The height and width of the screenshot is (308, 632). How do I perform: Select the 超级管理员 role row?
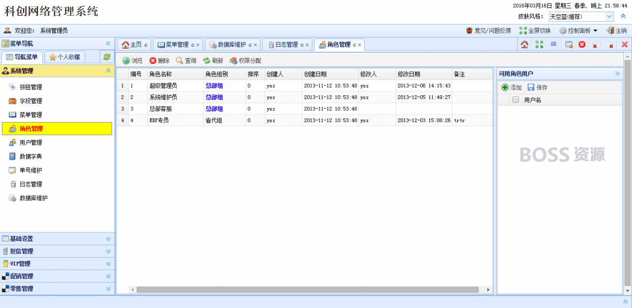pos(304,85)
